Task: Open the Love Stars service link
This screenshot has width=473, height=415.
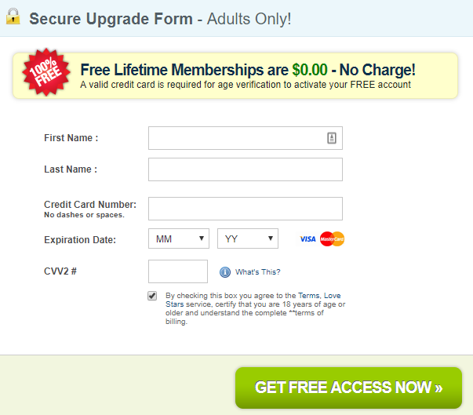Action: pos(253,300)
